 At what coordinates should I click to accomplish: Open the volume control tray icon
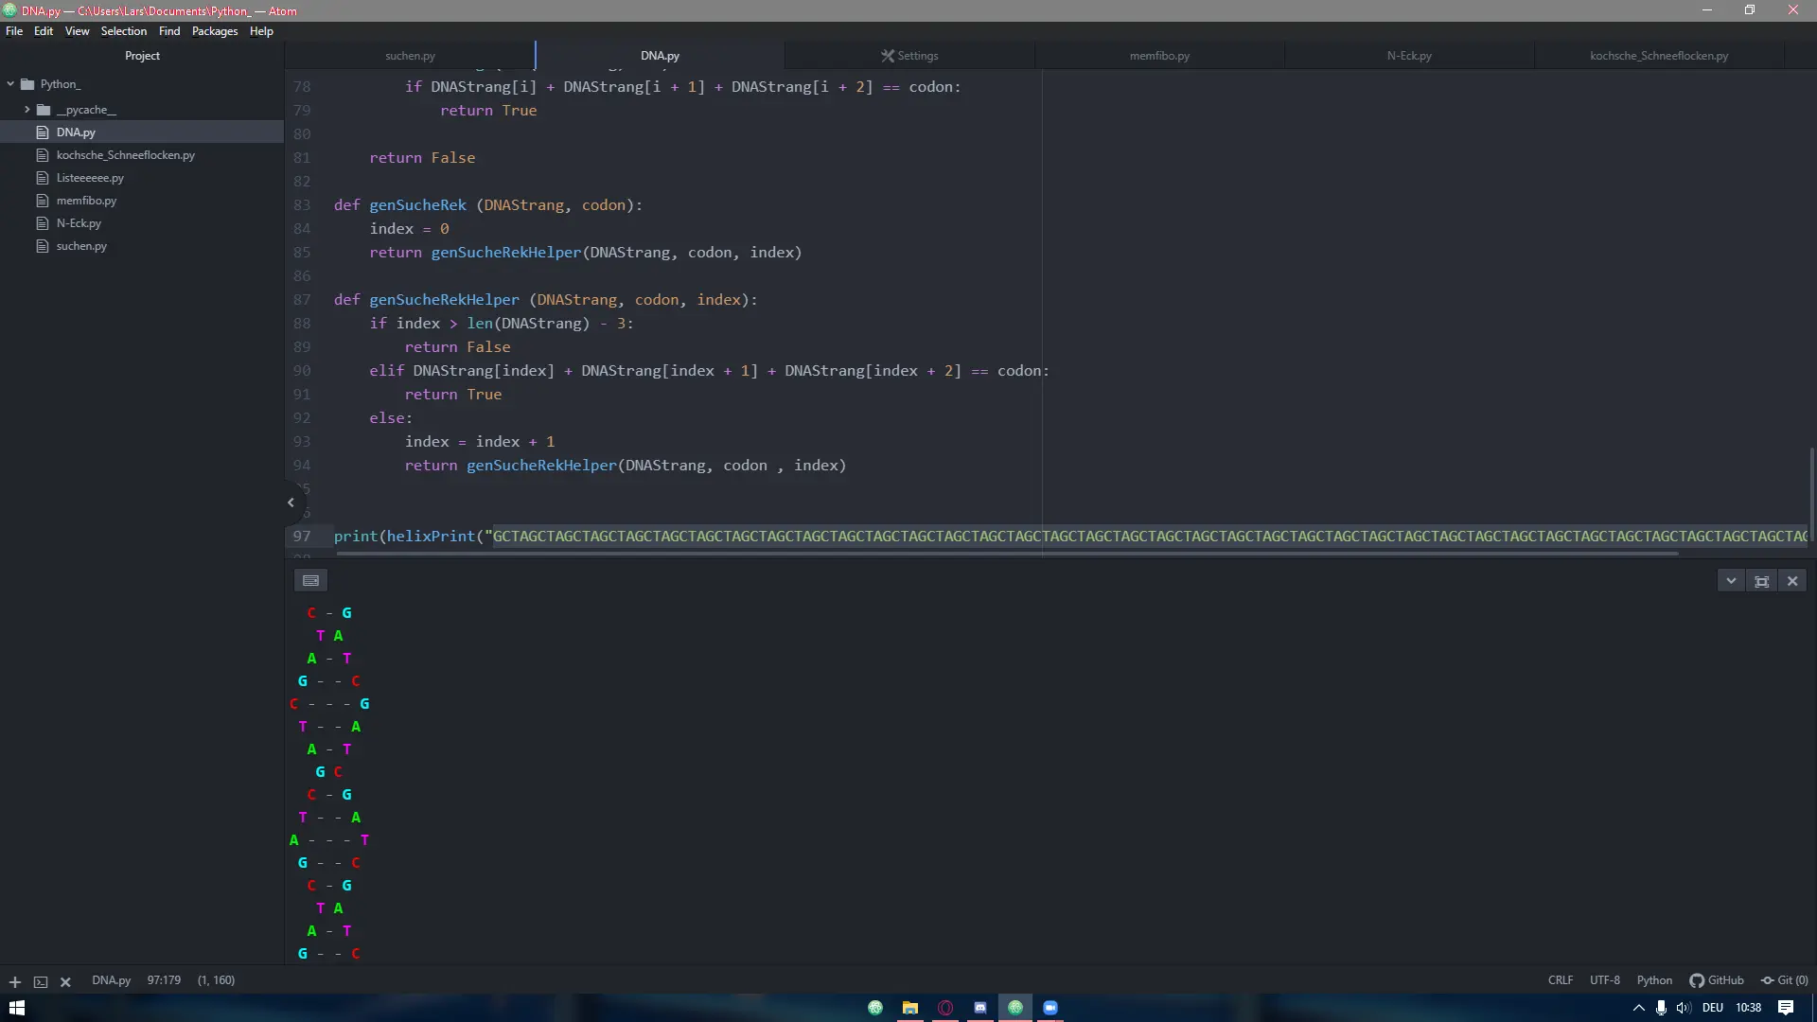click(1684, 1008)
